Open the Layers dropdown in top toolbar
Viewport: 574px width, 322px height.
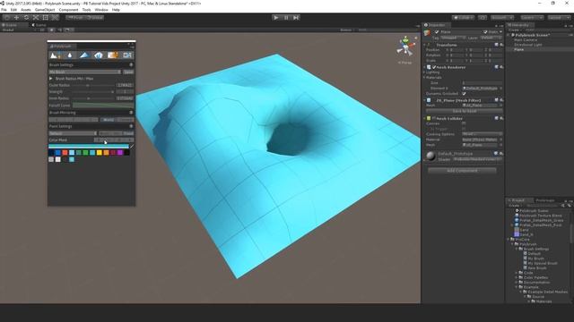[x=532, y=18]
